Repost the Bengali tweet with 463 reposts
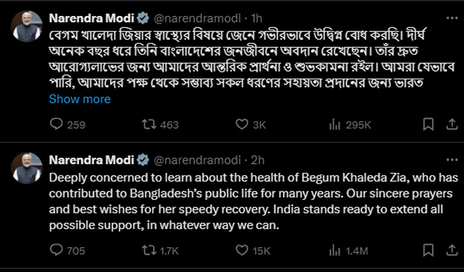Screen dimensions: 464x272 pyautogui.click(x=150, y=125)
